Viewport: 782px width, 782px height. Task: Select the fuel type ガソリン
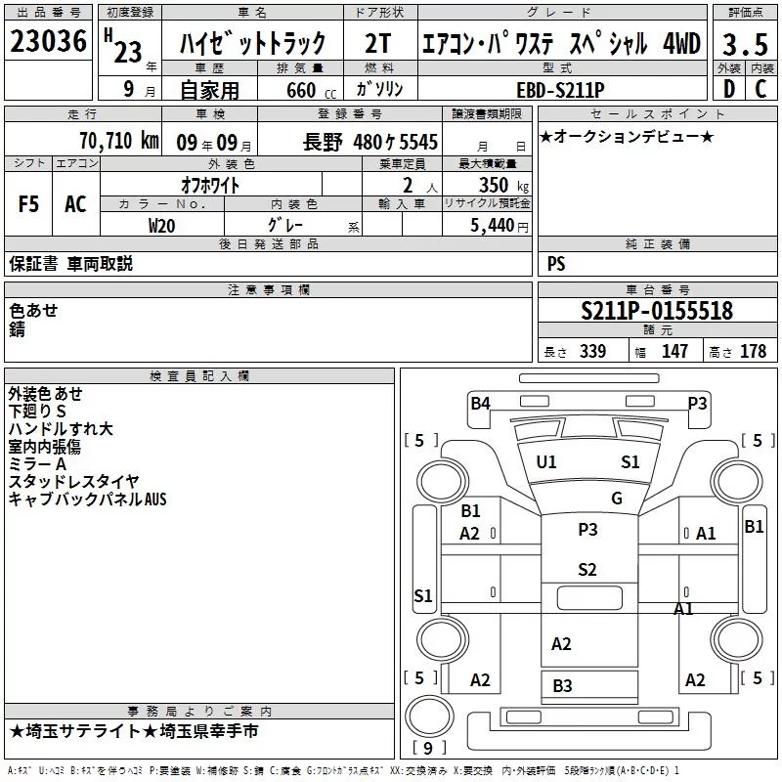[379, 89]
